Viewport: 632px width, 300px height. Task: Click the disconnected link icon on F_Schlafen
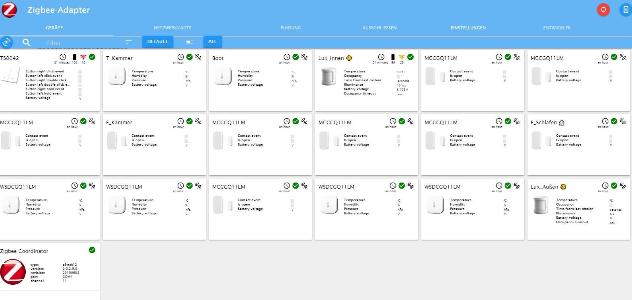tap(623, 121)
